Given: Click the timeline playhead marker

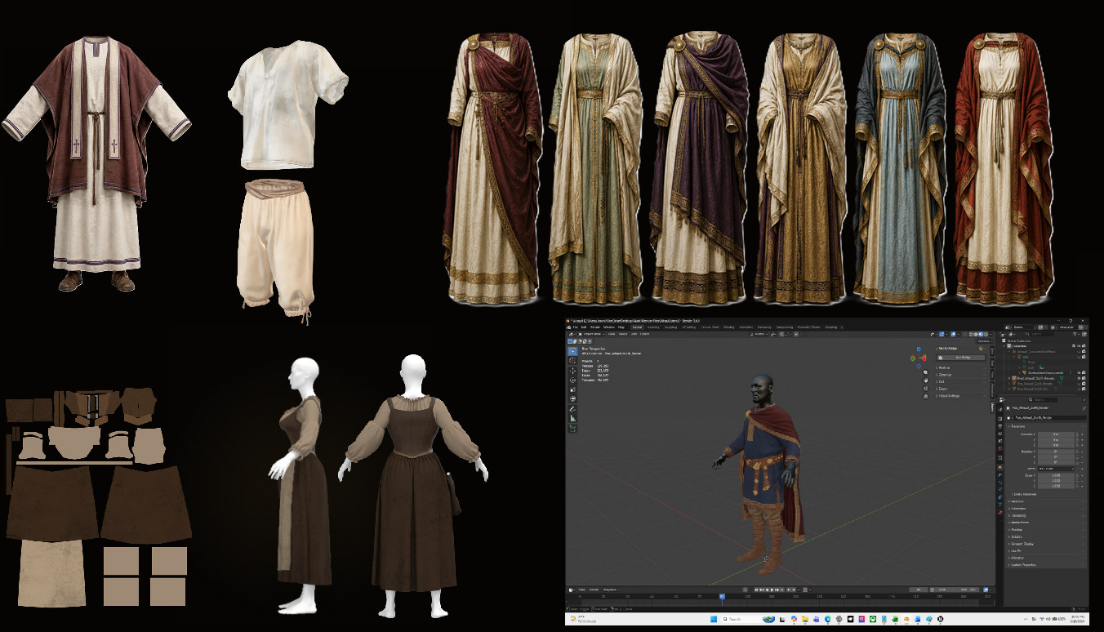Looking at the screenshot, I should (722, 596).
